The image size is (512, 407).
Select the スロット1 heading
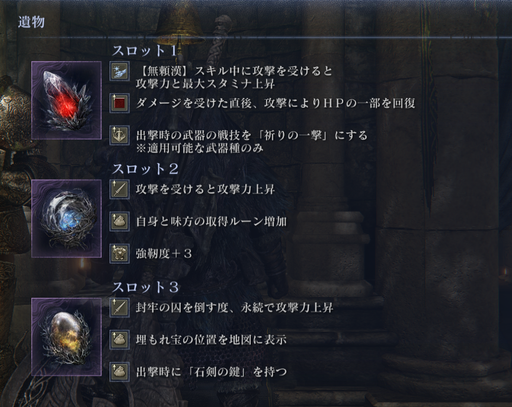click(145, 50)
